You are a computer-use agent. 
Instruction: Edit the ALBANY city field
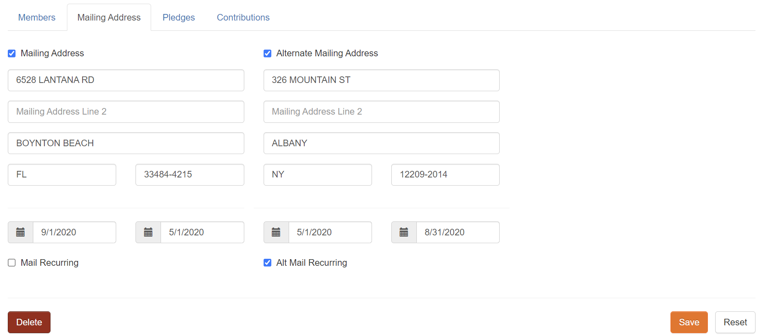(381, 143)
